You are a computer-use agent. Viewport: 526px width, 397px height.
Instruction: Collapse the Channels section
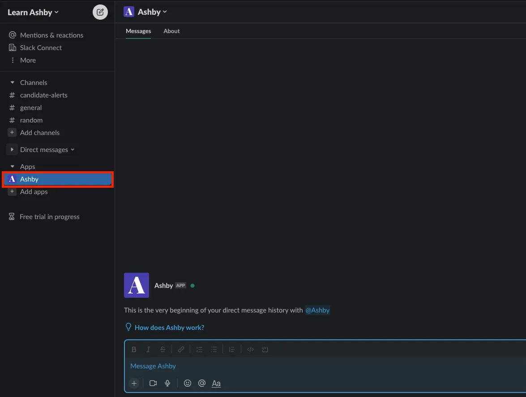(x=13, y=82)
